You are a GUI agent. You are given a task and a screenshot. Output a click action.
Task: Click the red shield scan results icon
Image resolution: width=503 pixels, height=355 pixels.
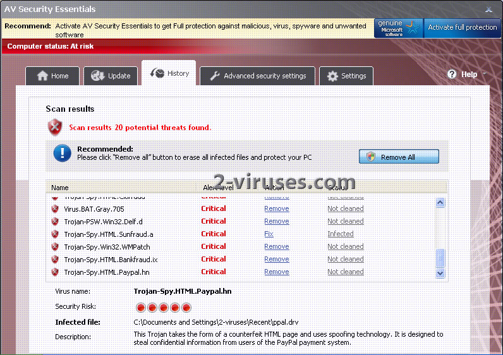[x=55, y=127]
